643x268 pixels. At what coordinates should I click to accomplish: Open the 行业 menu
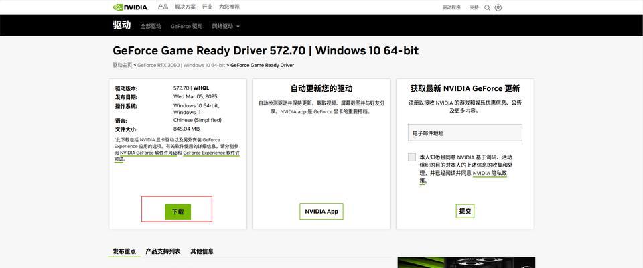coord(207,7)
